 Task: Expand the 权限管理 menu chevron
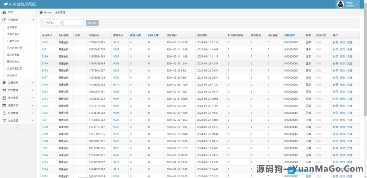click(33, 113)
